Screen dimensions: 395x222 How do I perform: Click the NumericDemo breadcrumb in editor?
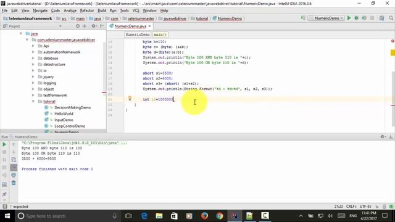[x=138, y=35]
